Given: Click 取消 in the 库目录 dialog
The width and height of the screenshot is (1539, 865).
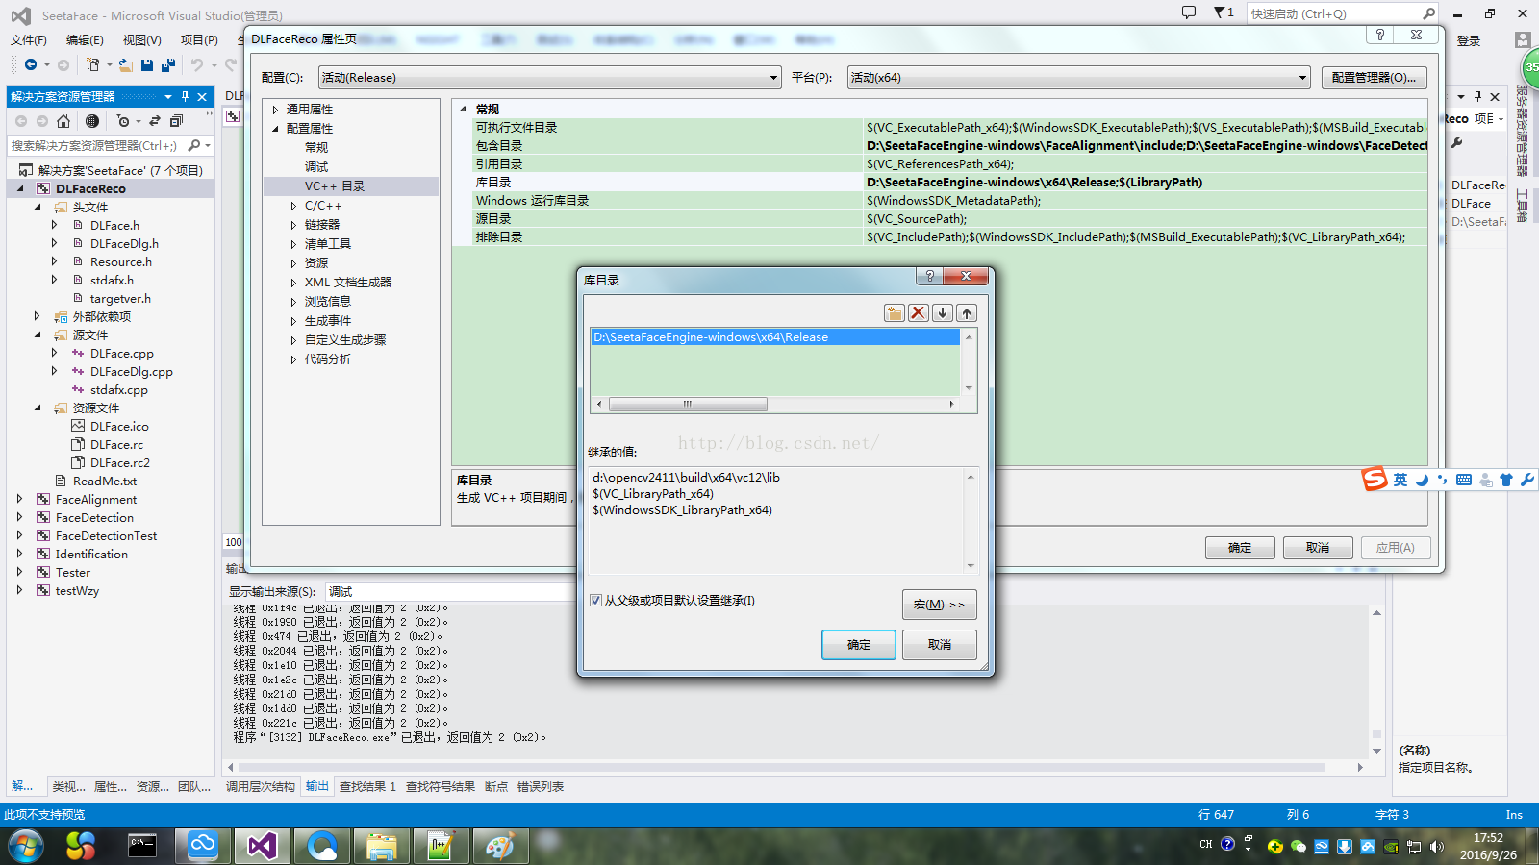Looking at the screenshot, I should [x=940, y=645].
